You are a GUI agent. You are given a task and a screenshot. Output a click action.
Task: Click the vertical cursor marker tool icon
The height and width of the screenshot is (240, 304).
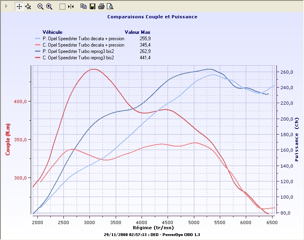pyautogui.click(x=71, y=6)
